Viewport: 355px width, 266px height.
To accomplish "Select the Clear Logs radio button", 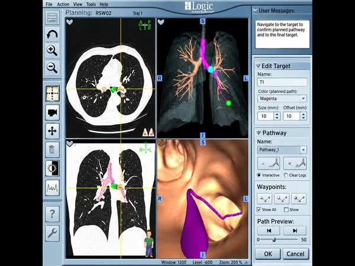I will [x=286, y=176].
